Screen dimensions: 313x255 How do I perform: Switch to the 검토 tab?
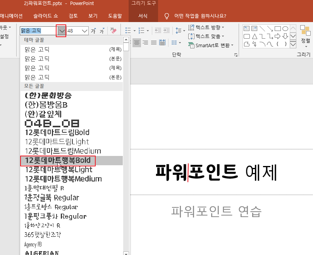(73, 16)
